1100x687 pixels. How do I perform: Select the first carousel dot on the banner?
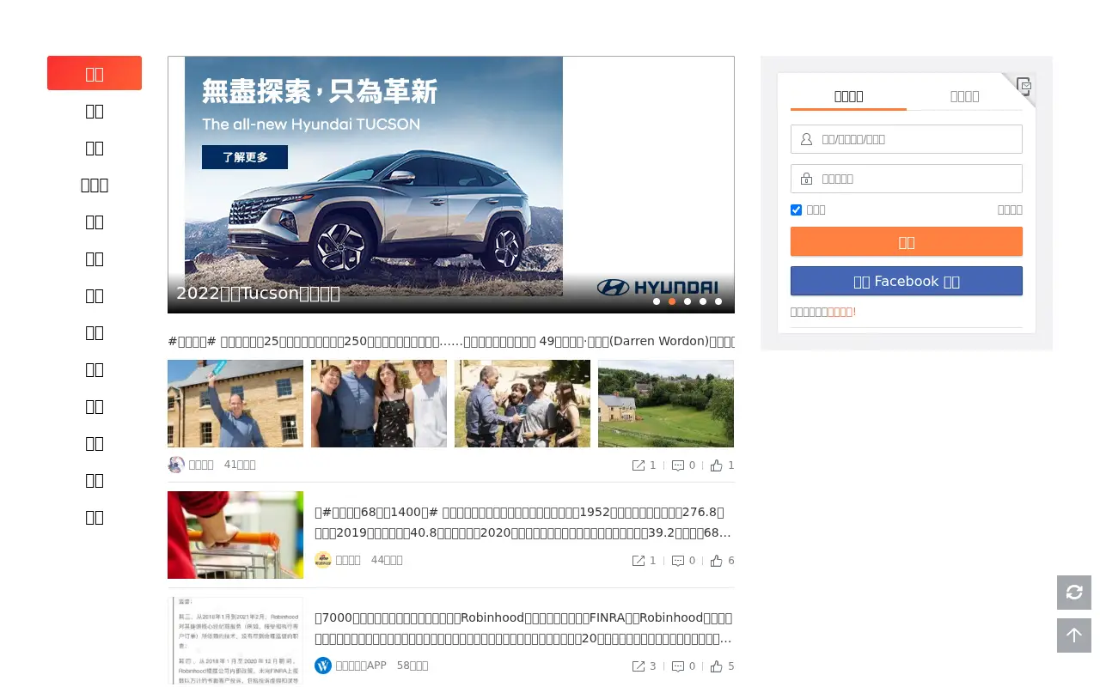(657, 301)
